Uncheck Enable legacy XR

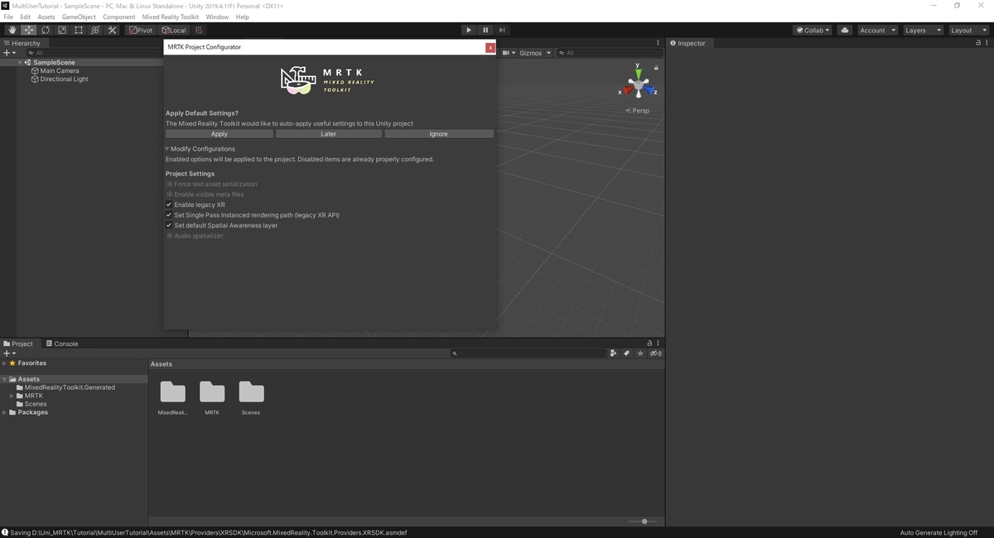coord(169,204)
